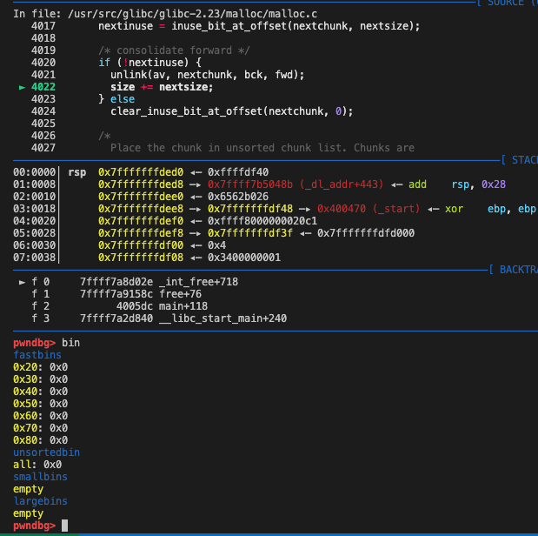The width and height of the screenshot is (538, 536).
Task: Click the 'else' keyword on line 4023
Action: click(123, 99)
